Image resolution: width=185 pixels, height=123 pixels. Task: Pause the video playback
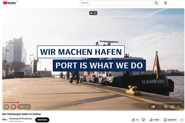[6, 107]
